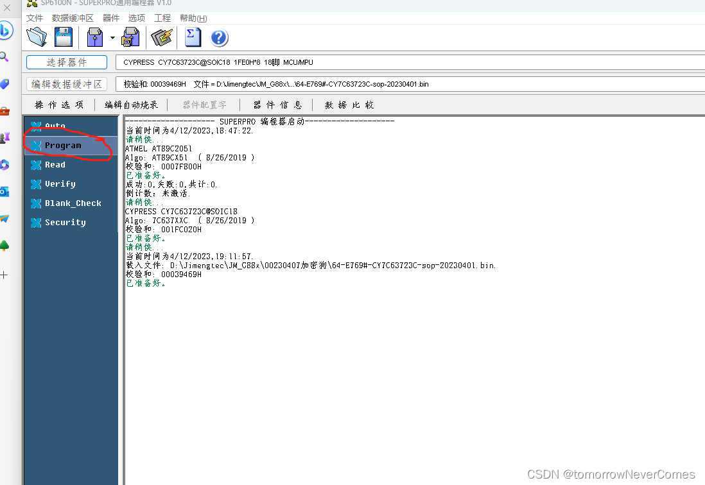
Task: Click the search magnifier in the sidebar
Action: (x=4, y=57)
